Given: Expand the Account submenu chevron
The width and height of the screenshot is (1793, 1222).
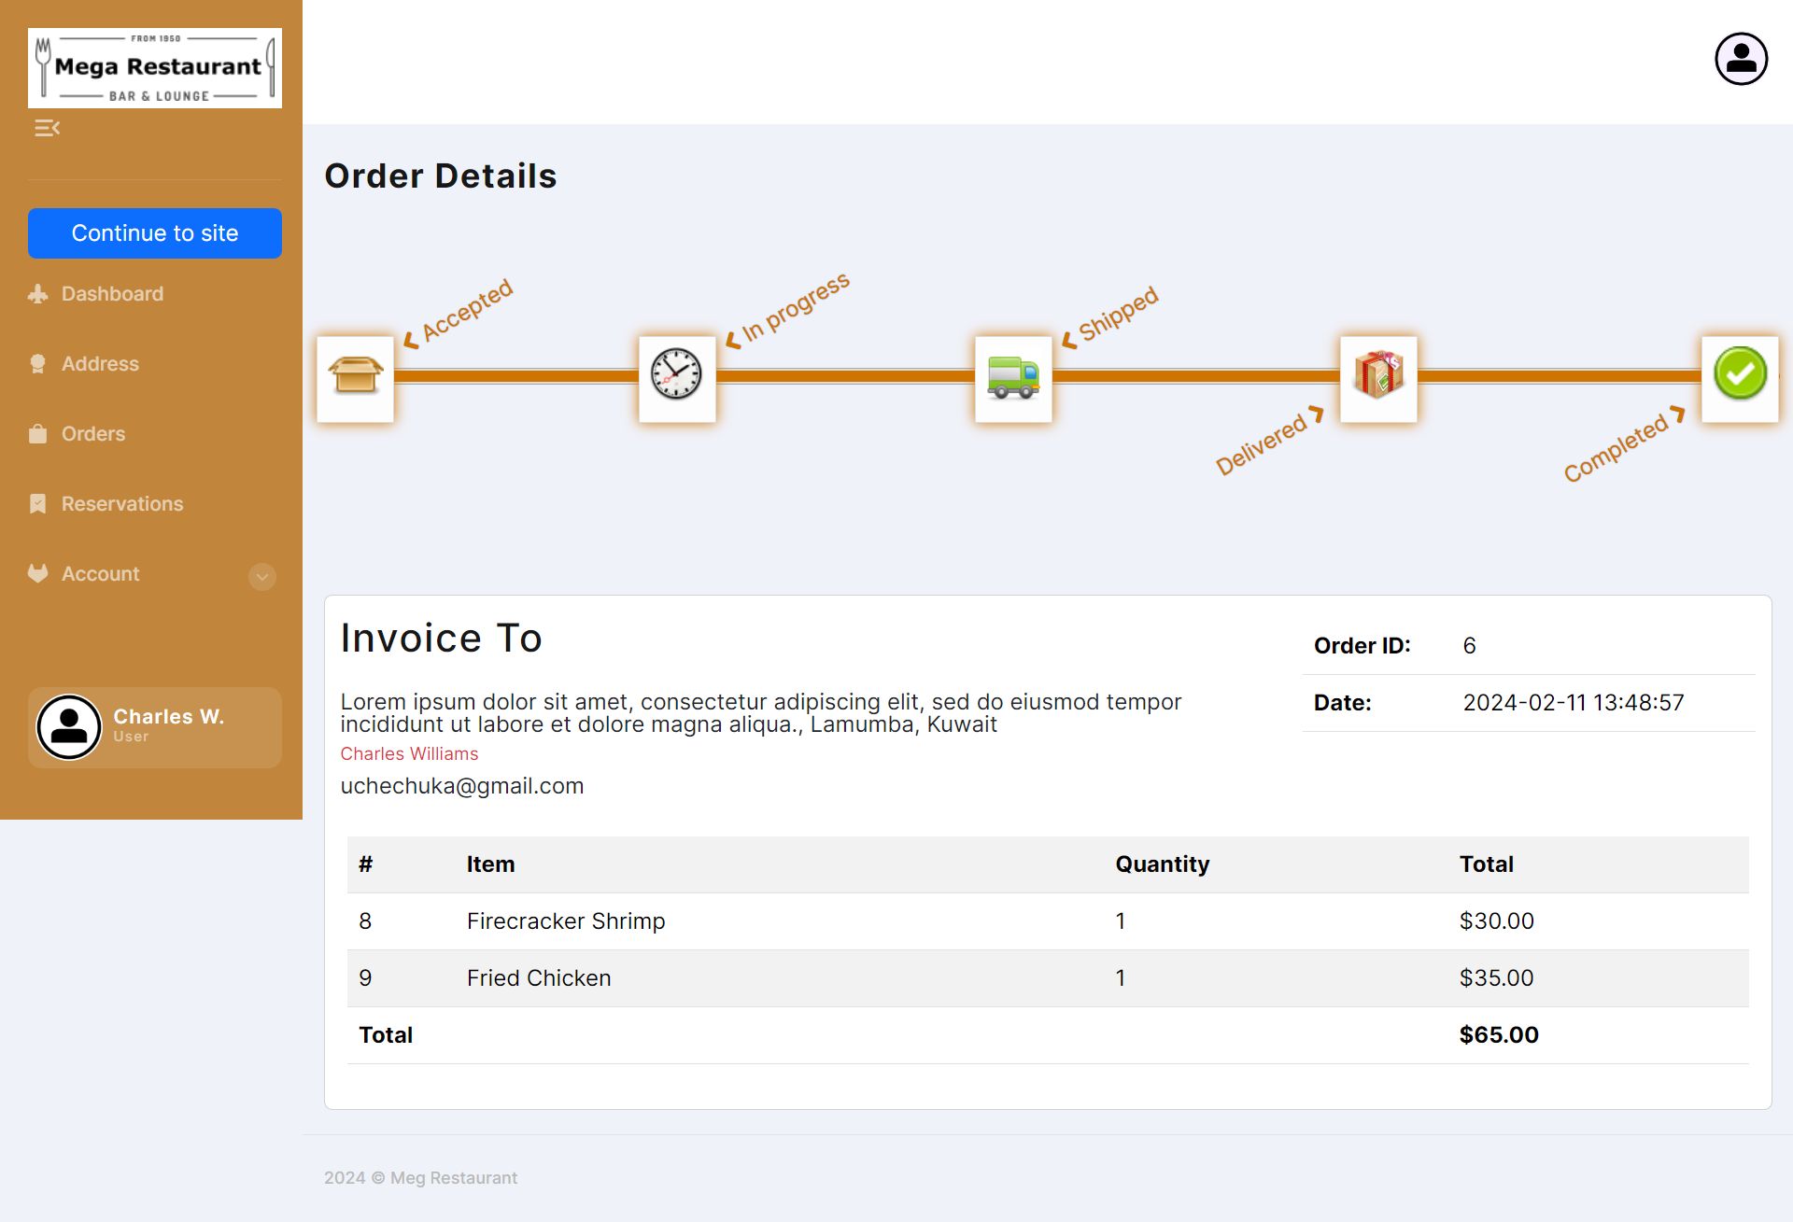Looking at the screenshot, I should [262, 577].
